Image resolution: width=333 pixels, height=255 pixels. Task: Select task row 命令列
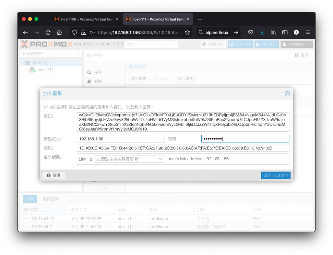point(166,219)
